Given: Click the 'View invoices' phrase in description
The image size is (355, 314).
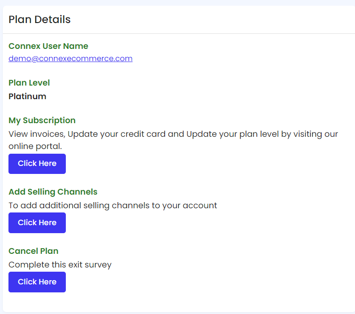Looking at the screenshot, I should (37, 134).
